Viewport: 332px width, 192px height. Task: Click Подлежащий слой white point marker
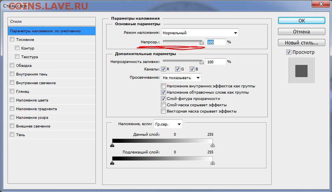[213, 163]
